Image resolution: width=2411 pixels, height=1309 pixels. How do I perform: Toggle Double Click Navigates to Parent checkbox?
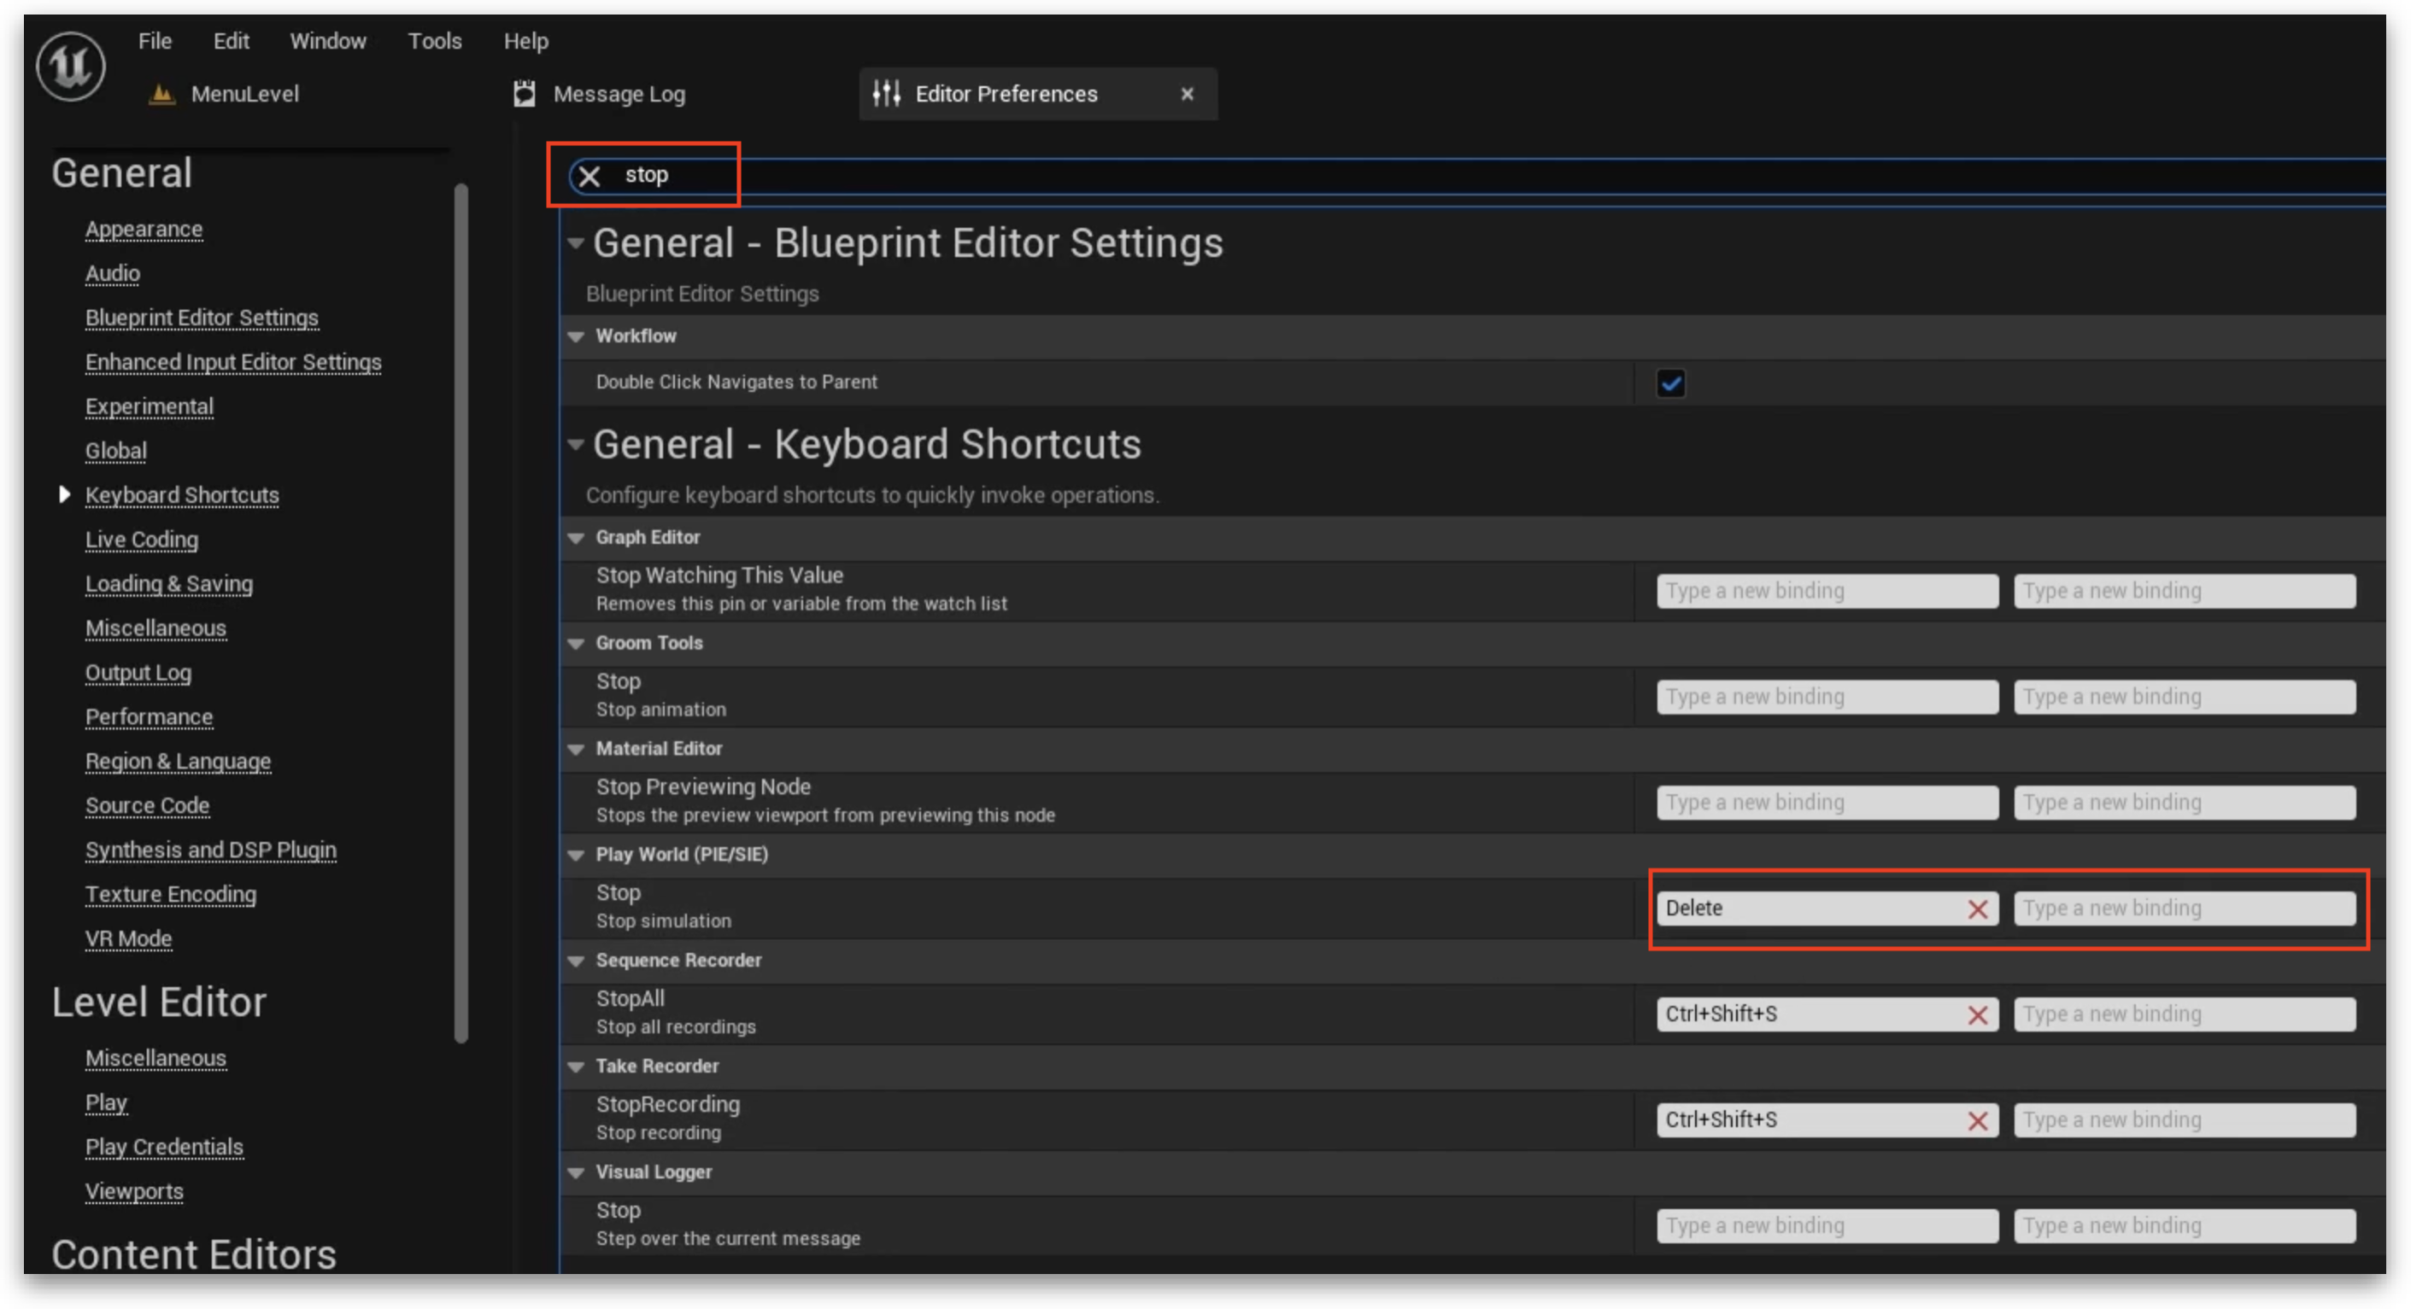tap(1670, 383)
